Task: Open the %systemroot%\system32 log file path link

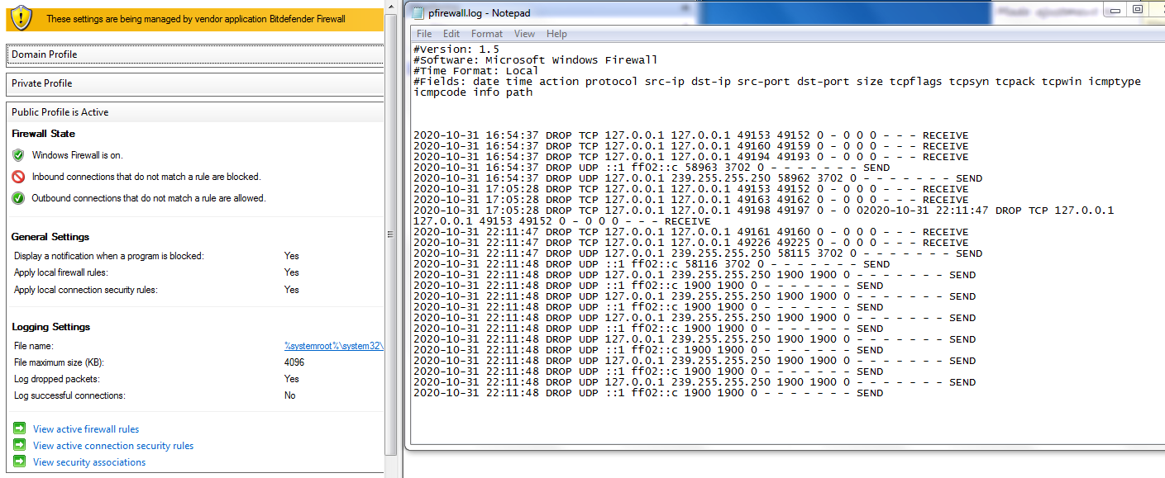Action: tap(334, 346)
